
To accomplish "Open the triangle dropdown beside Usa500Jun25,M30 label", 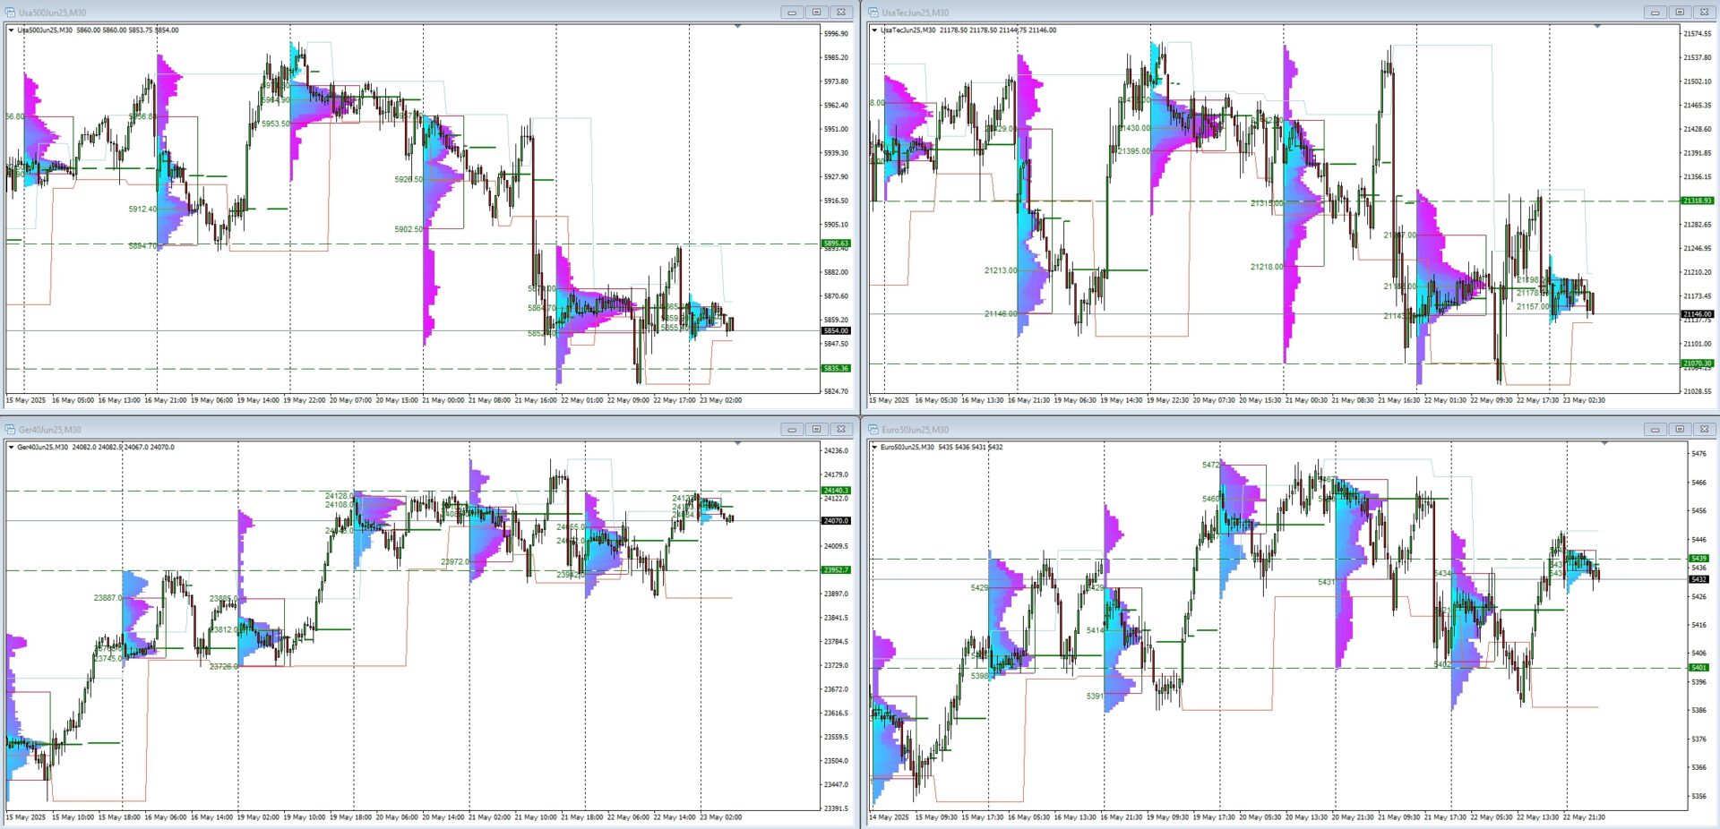I will (x=11, y=30).
